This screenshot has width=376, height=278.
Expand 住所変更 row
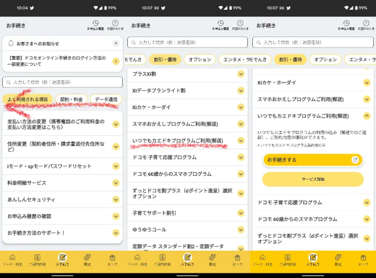point(63,147)
